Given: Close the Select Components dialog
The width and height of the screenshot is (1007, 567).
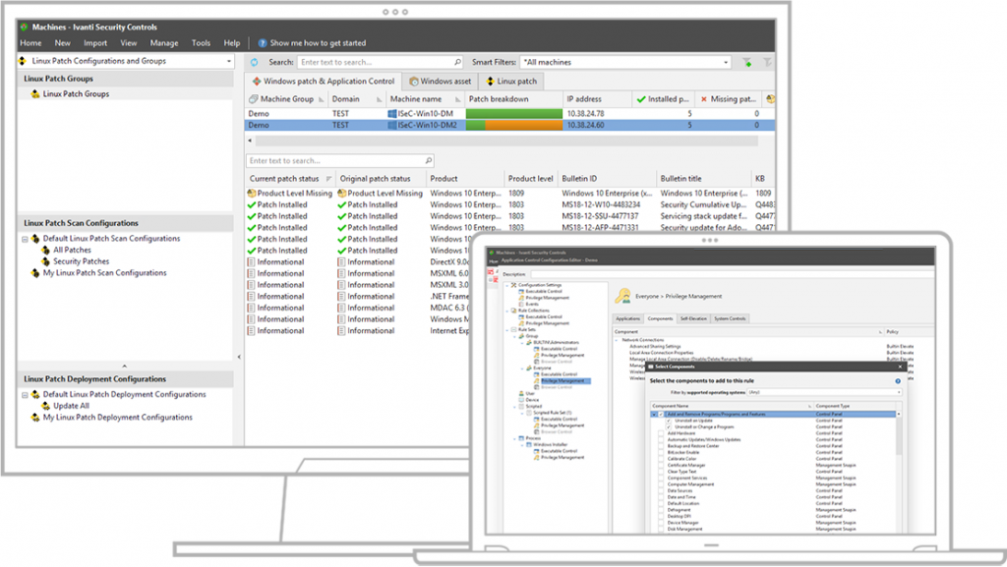Looking at the screenshot, I should [x=900, y=367].
